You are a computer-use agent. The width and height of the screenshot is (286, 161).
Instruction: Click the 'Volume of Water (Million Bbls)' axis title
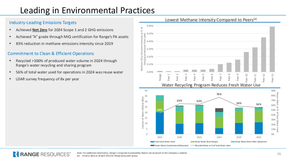[x=143, y=112]
